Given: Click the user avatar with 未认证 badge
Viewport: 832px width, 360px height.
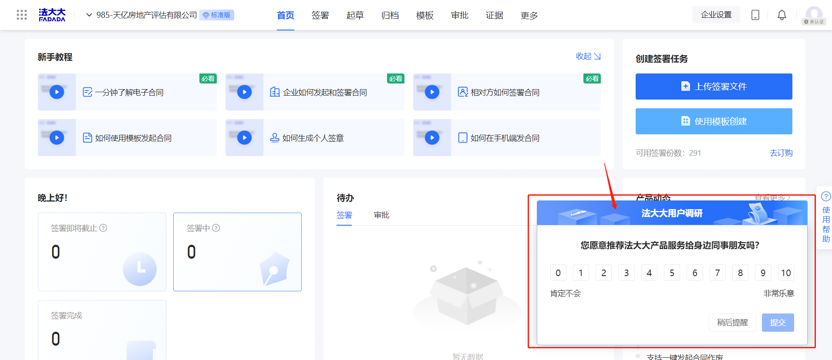Looking at the screenshot, I should [x=814, y=15].
